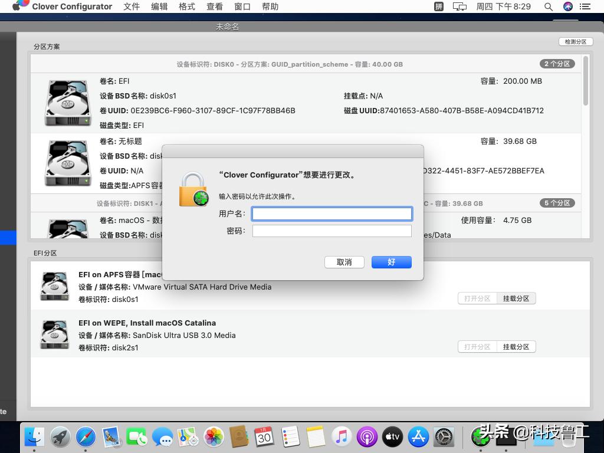Open the 文件 menu
Image resolution: width=604 pixels, height=453 pixels.
131,6
